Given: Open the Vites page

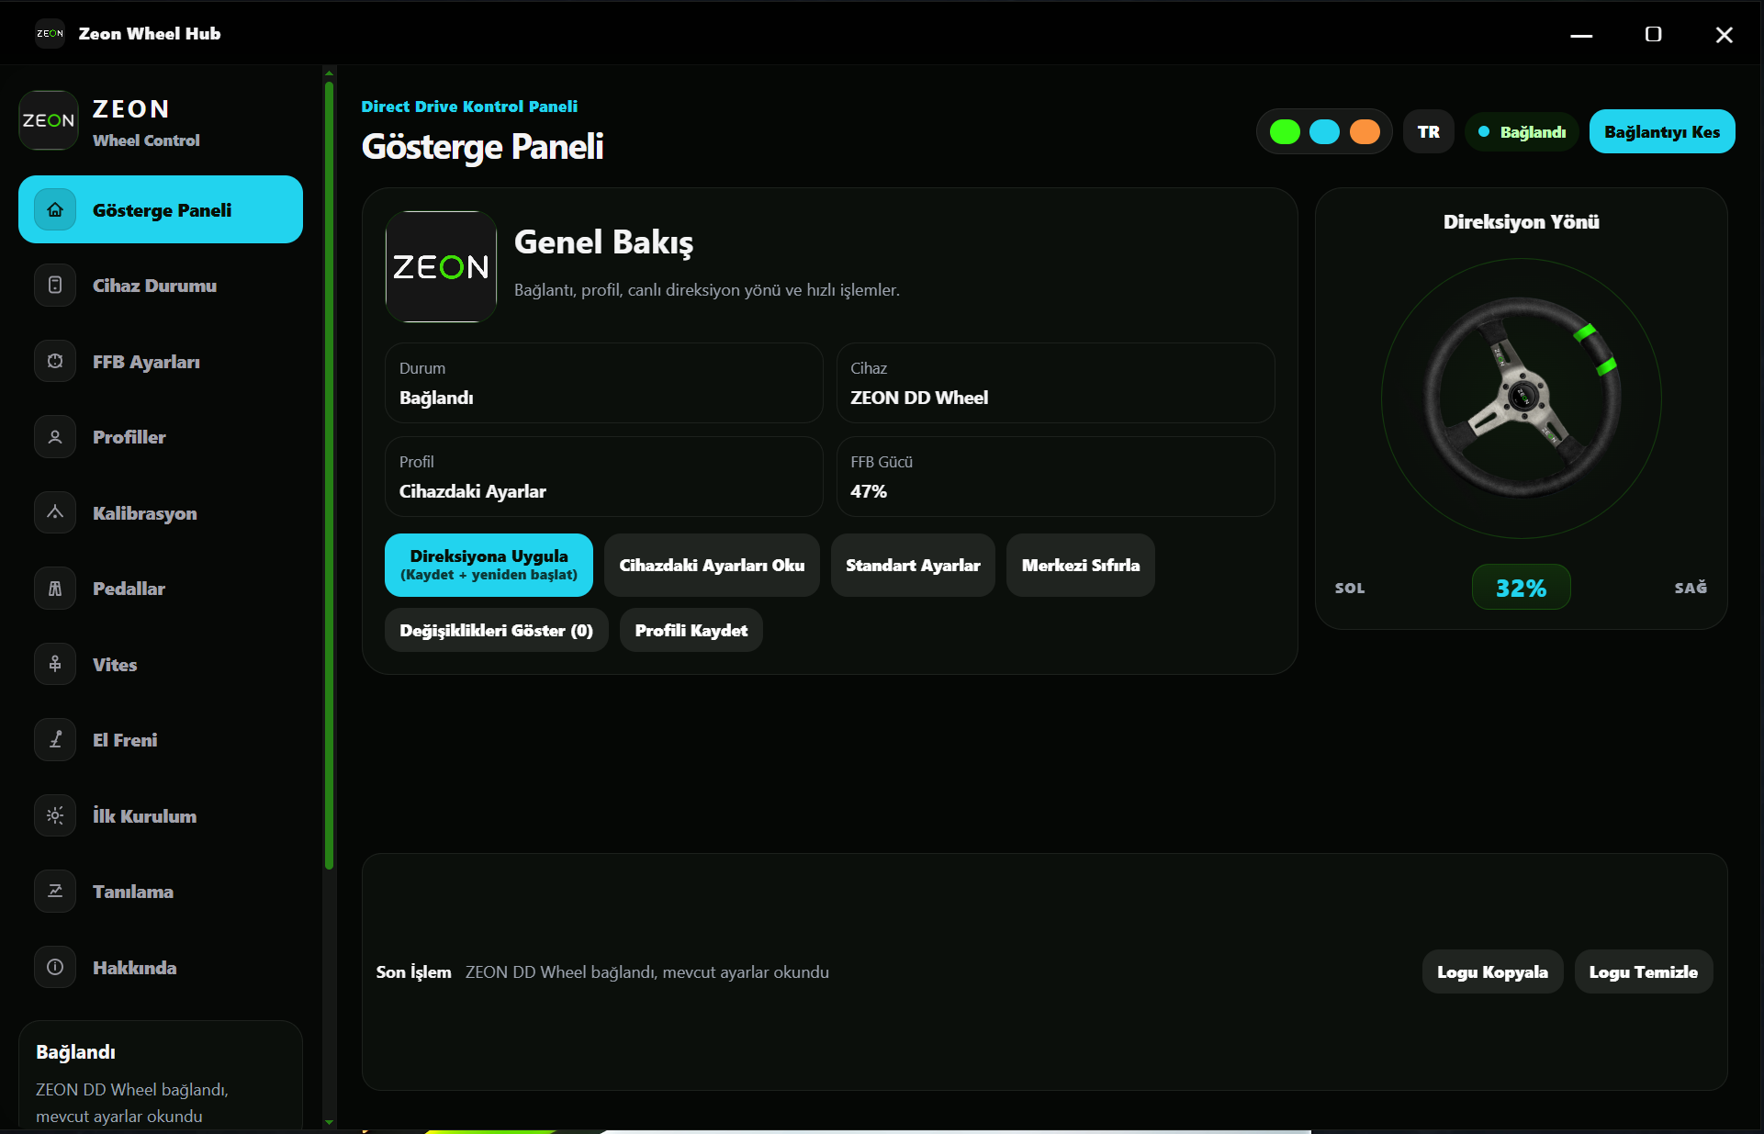Looking at the screenshot, I should (161, 665).
